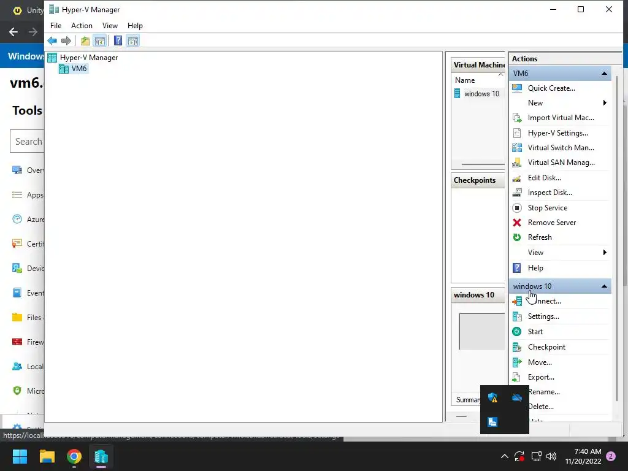
Task: Expand the New submenu arrow
Action: [605, 103]
